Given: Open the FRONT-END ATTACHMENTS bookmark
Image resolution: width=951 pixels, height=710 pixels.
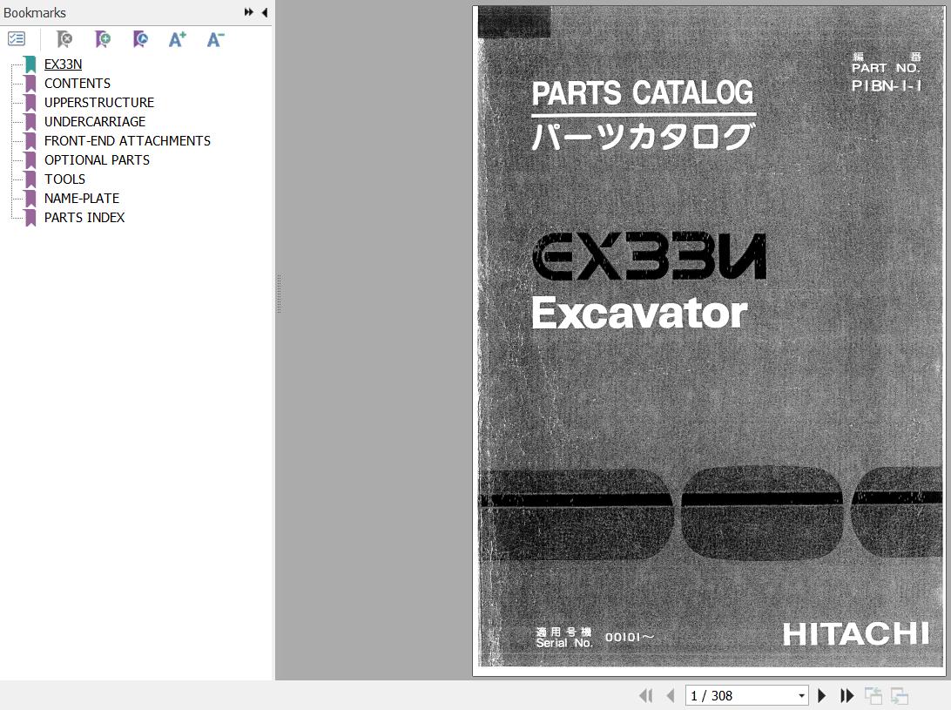Looking at the screenshot, I should tap(127, 141).
